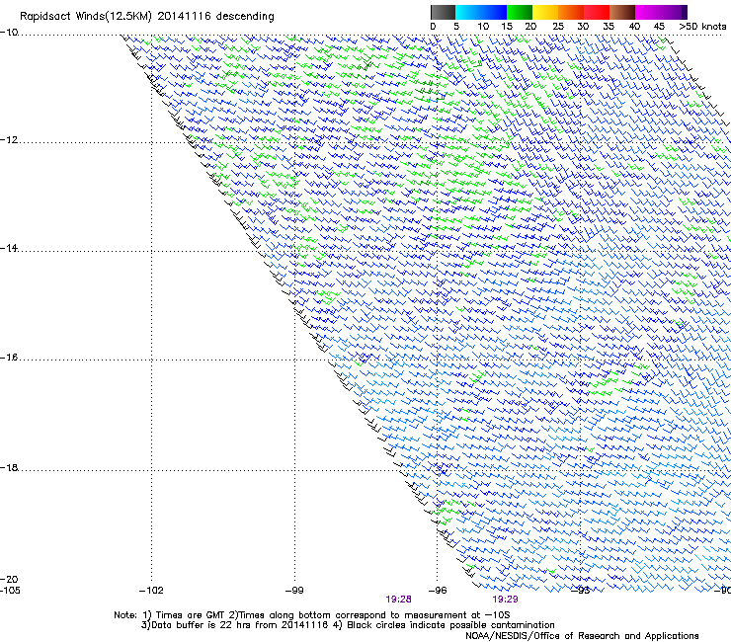The width and height of the screenshot is (731, 642).
Task: Click the '40' label under the color bar
Action: (x=634, y=27)
